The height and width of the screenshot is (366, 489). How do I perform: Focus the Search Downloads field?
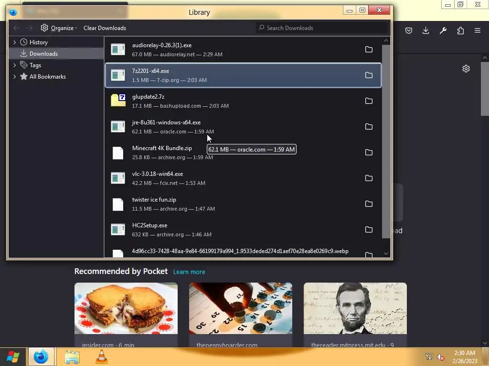(322, 28)
